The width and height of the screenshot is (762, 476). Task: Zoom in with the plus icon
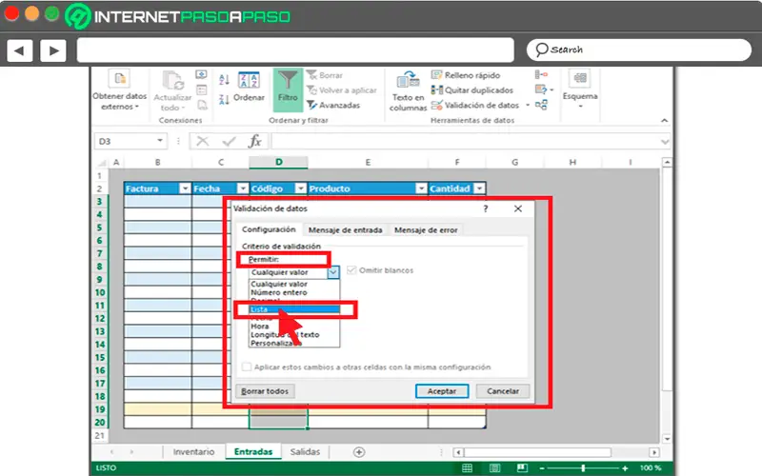(x=625, y=468)
